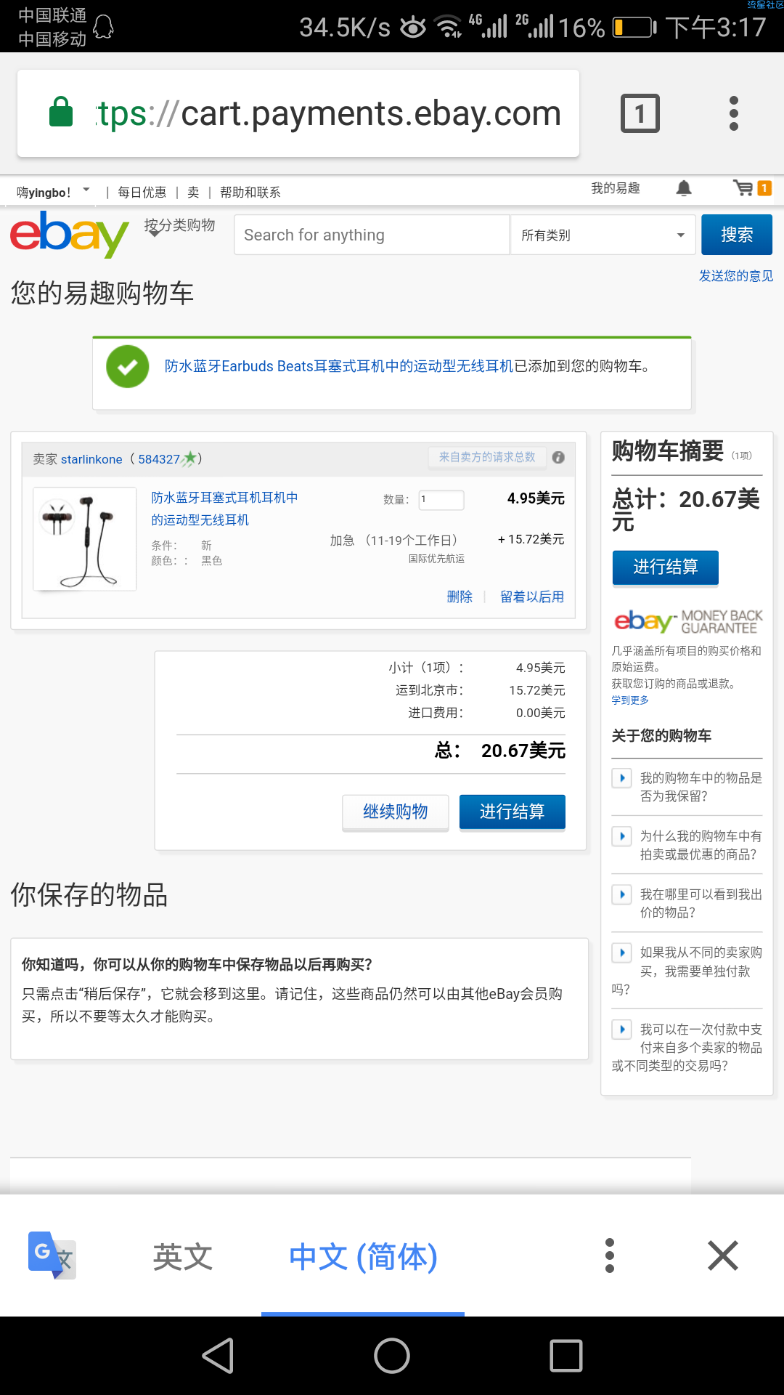Tap the Android back navigation button

click(218, 1356)
